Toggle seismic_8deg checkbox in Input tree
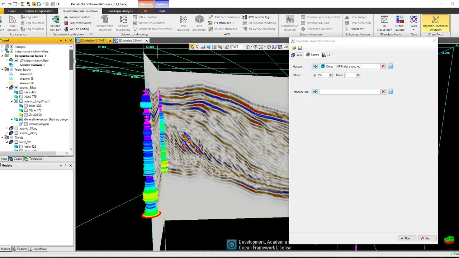 click(x=16, y=87)
